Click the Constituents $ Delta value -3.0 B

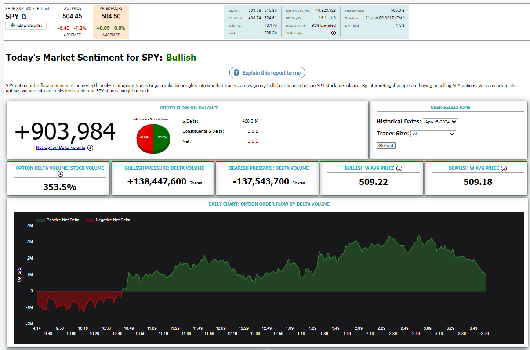pos(253,131)
